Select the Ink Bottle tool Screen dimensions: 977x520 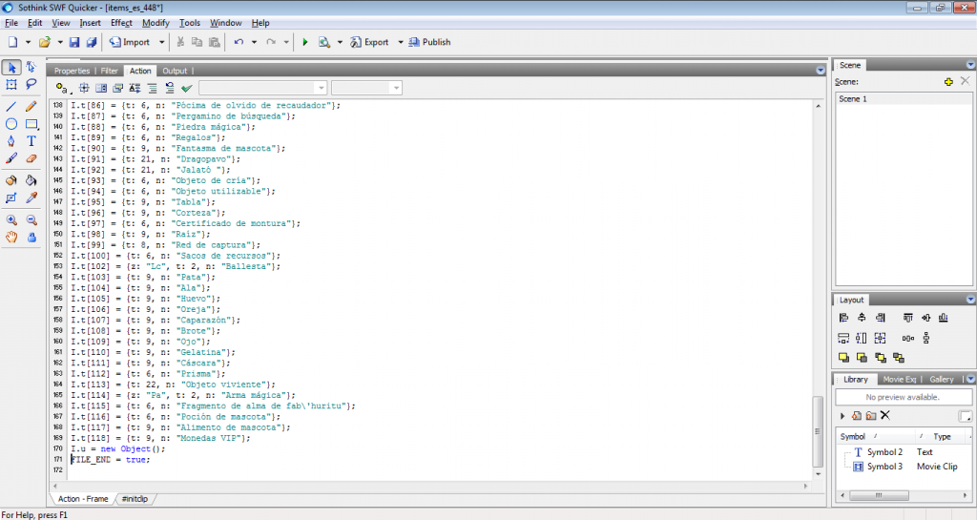(11, 180)
